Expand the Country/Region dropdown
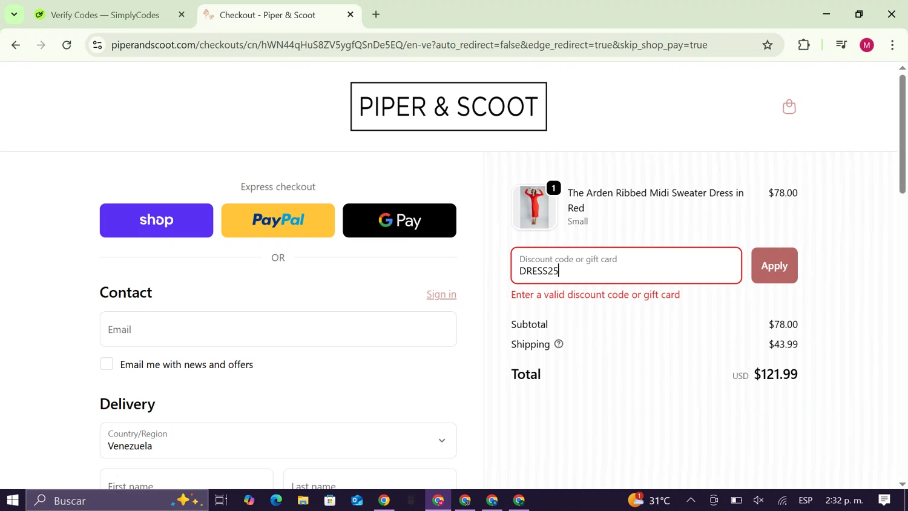This screenshot has width=908, height=511. click(278, 440)
